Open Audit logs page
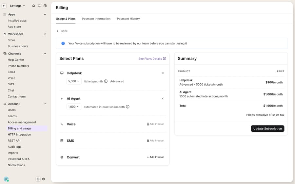 [x=14, y=147]
